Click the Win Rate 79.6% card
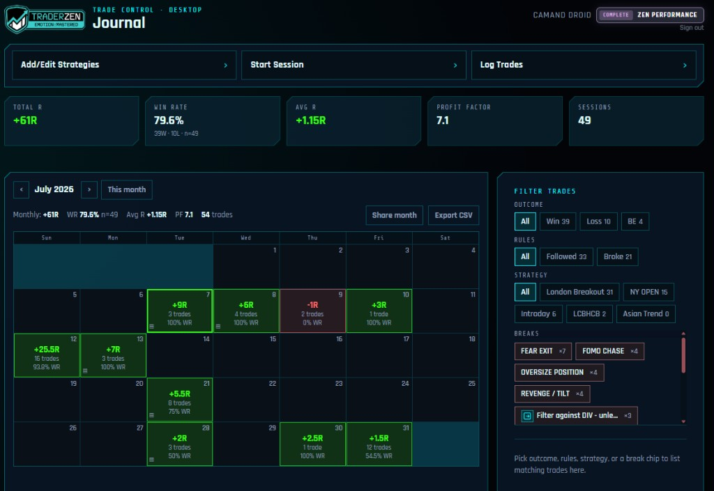 [x=213, y=121]
